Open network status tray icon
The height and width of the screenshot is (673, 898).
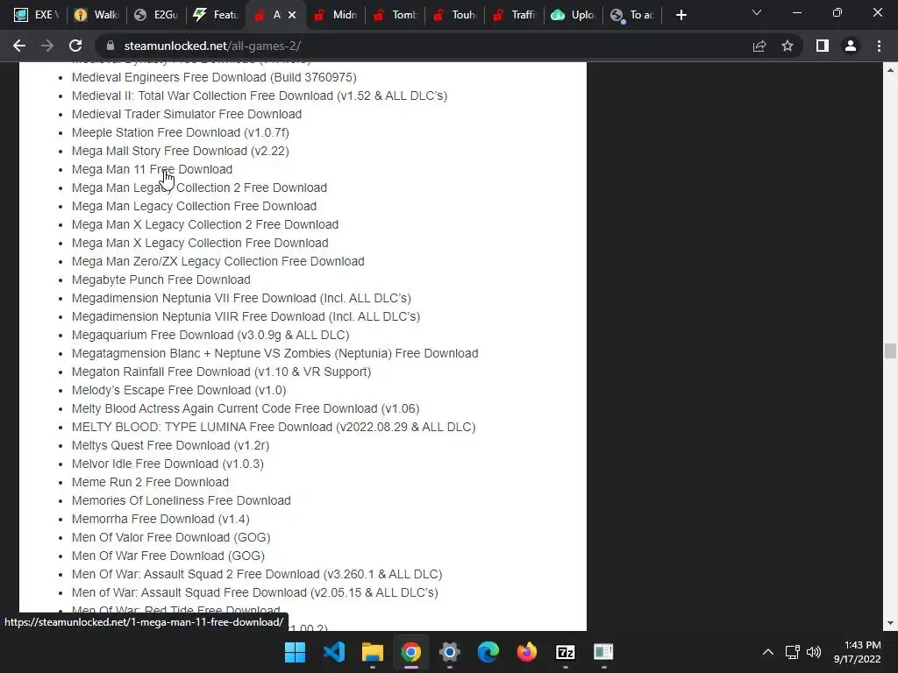click(x=793, y=652)
